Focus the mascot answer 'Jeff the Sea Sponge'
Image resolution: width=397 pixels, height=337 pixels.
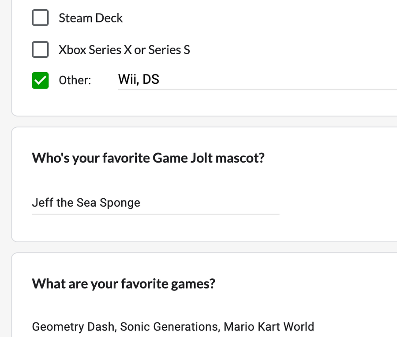[155, 203]
